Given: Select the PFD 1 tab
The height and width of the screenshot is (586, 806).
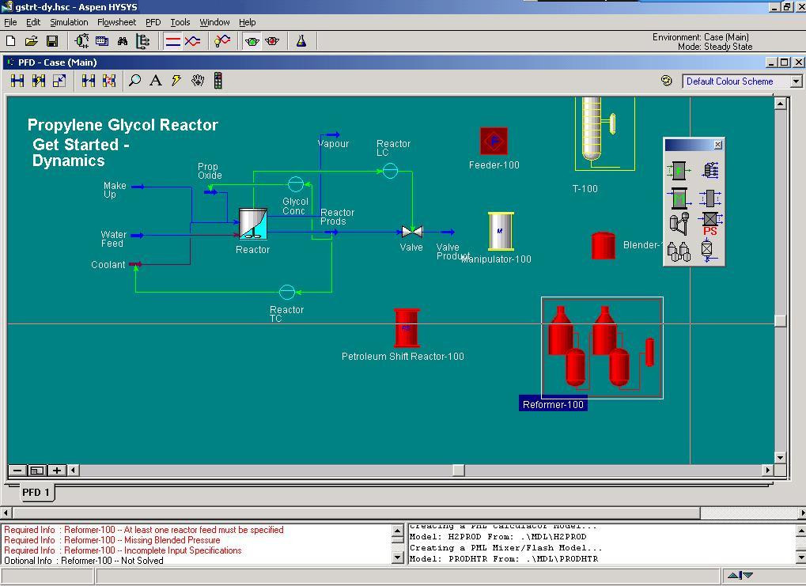Looking at the screenshot, I should click(36, 492).
